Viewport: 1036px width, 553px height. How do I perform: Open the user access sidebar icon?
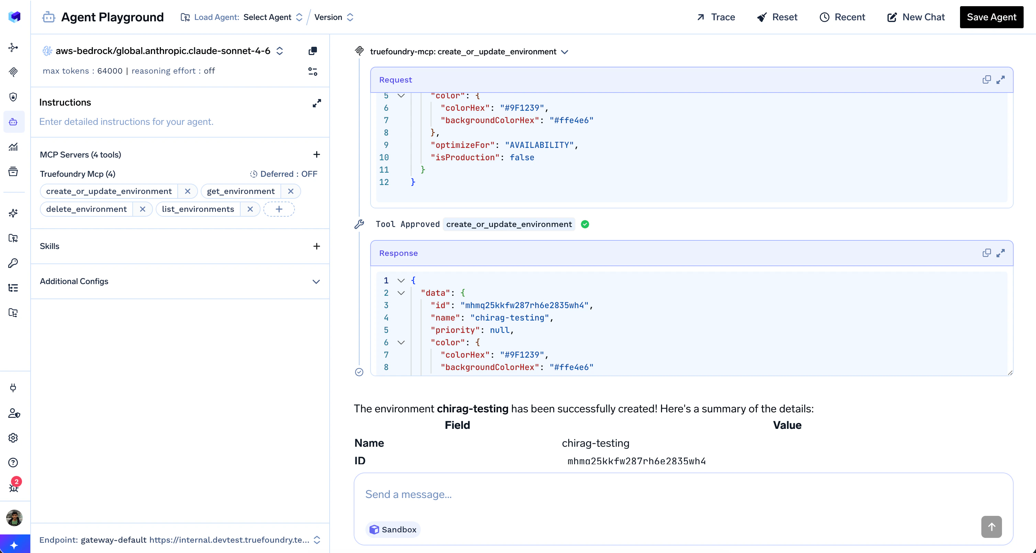pos(14,413)
